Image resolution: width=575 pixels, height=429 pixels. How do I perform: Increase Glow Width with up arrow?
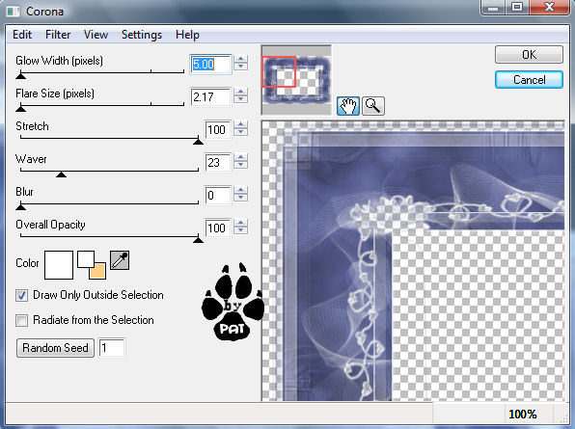tap(240, 59)
